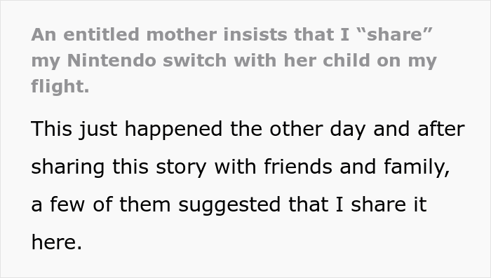The height and width of the screenshot is (278, 491).
Task: Click the word "Nintendo" in the heading
Action: [112, 60]
